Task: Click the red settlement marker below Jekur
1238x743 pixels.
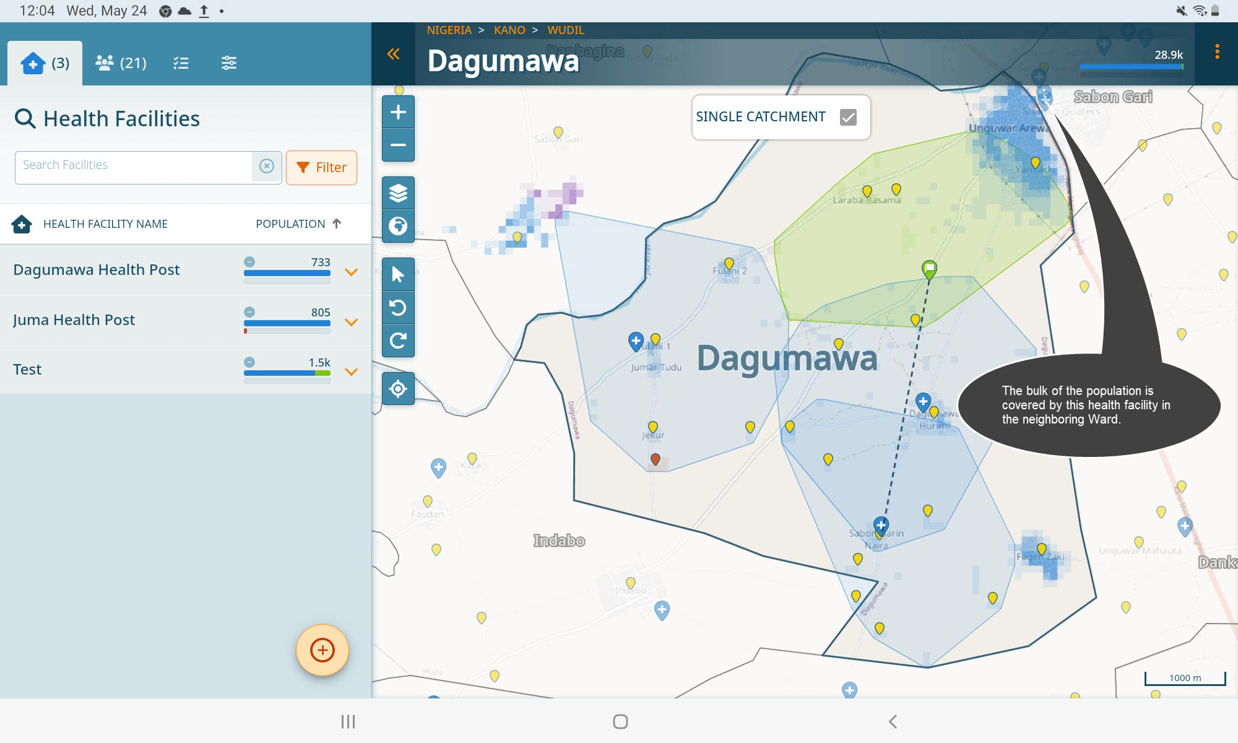Action: point(656,459)
